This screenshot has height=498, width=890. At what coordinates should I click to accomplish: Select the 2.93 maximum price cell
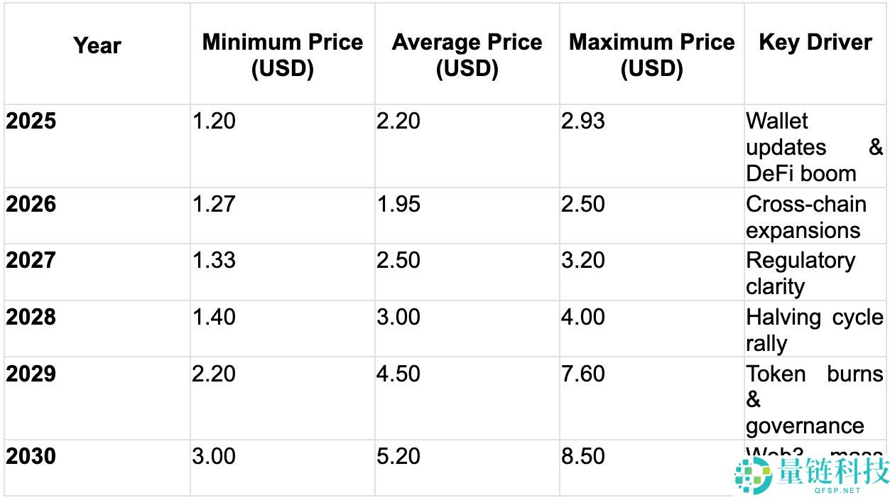point(583,121)
